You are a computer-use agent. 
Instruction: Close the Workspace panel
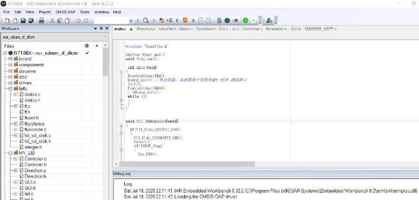pos(107,28)
